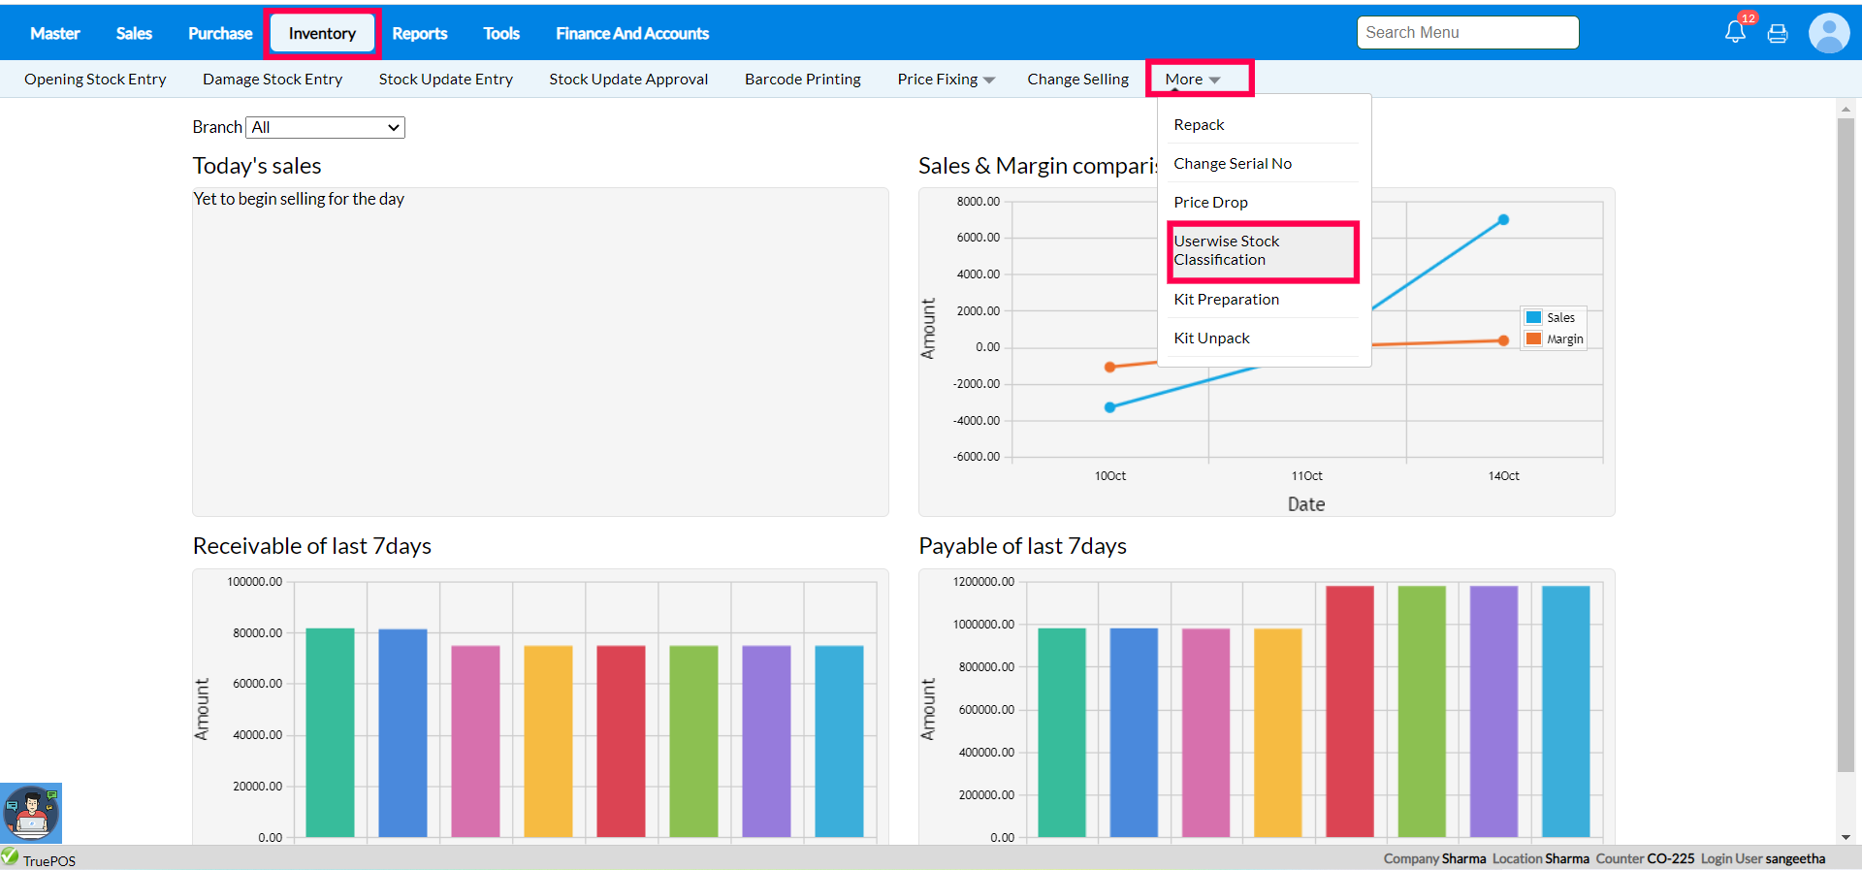This screenshot has width=1862, height=870.
Task: Toggle the Margin legend orange swatch
Action: pyautogui.click(x=1533, y=338)
